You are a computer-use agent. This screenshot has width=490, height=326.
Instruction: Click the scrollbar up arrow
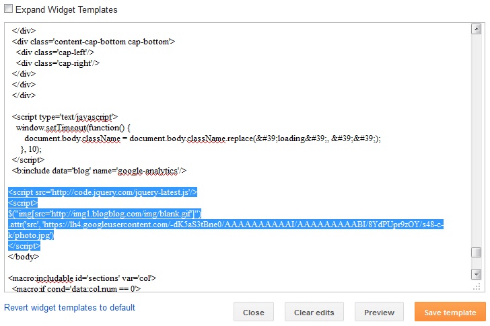pos(476,30)
